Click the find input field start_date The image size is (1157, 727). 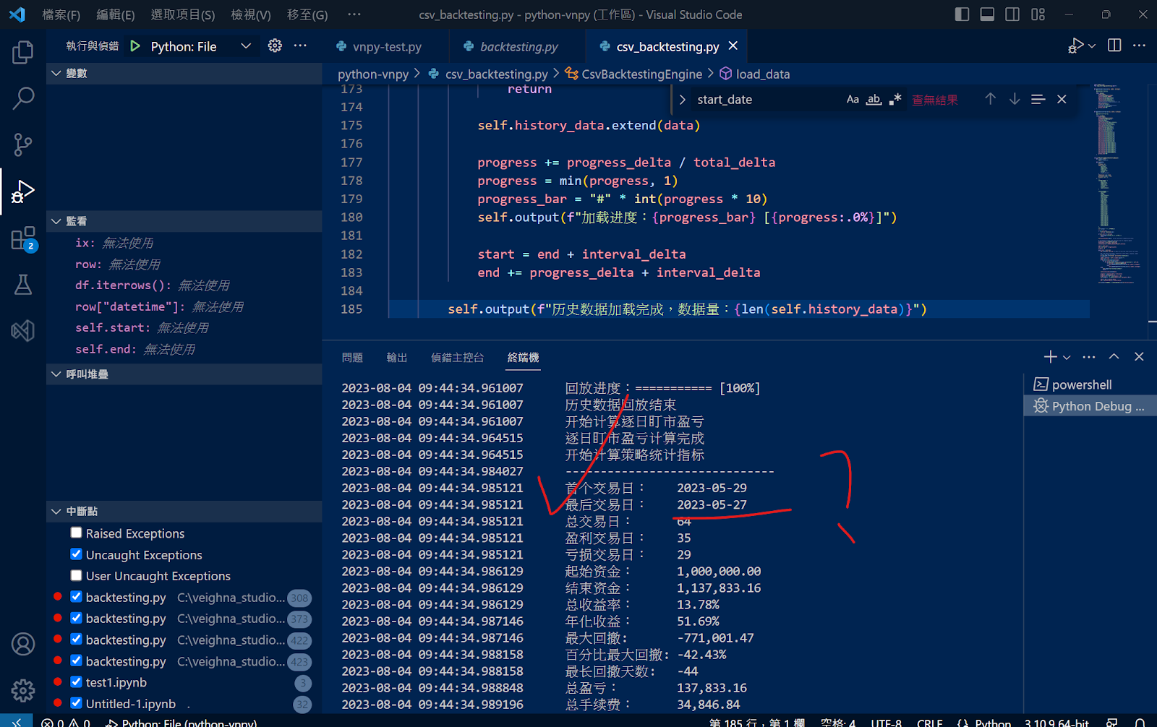click(x=767, y=99)
